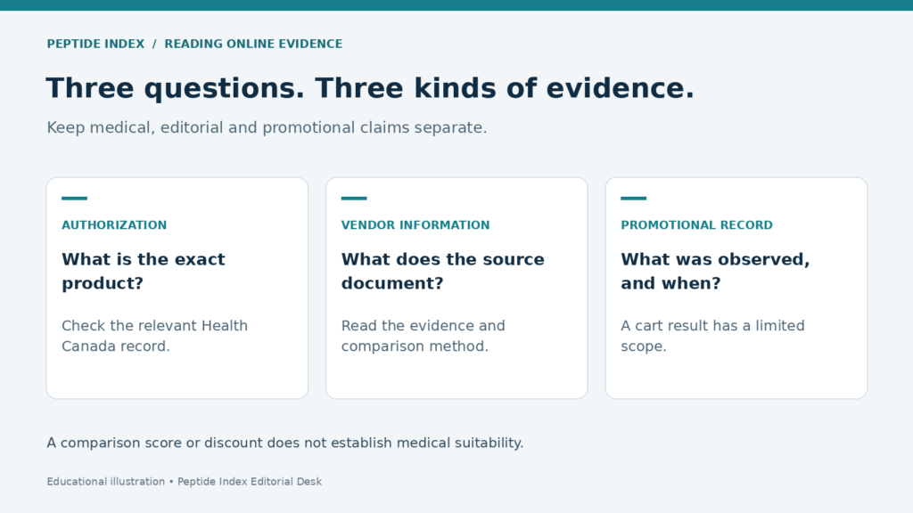Image resolution: width=913 pixels, height=513 pixels.
Task: Click the teal header bar at the top
Action: pos(456,5)
